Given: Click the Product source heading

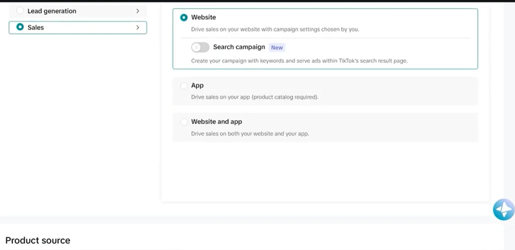Looking at the screenshot, I should [38, 240].
